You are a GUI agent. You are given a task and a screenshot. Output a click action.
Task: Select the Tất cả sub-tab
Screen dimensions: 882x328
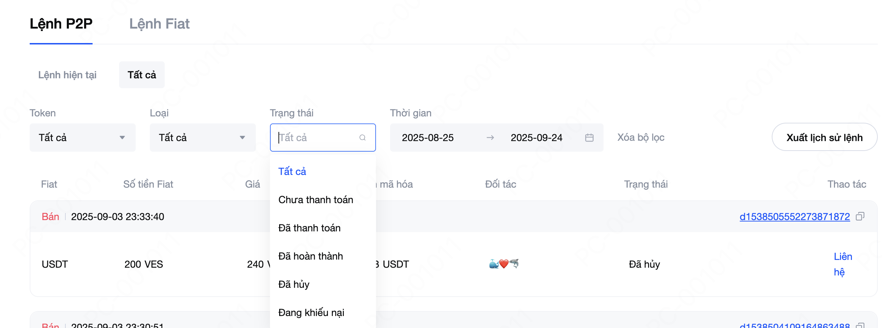[x=142, y=75]
